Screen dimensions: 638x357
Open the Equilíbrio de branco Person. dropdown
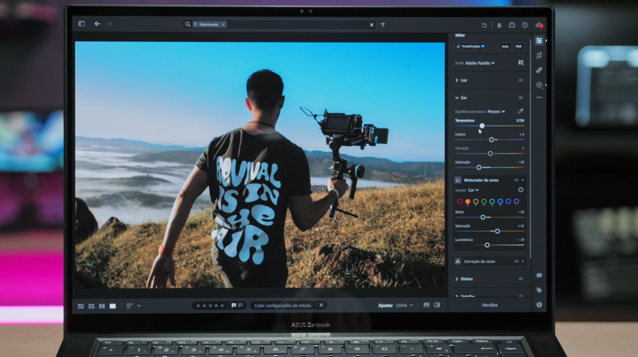pos(496,112)
